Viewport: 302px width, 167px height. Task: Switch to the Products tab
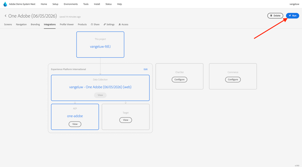tap(82, 25)
